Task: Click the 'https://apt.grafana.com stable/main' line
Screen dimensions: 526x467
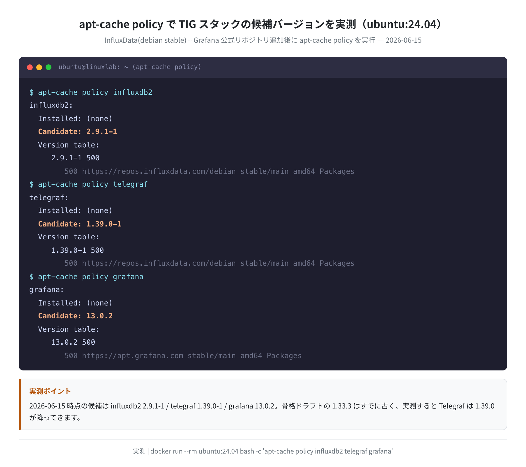Action: click(183, 356)
